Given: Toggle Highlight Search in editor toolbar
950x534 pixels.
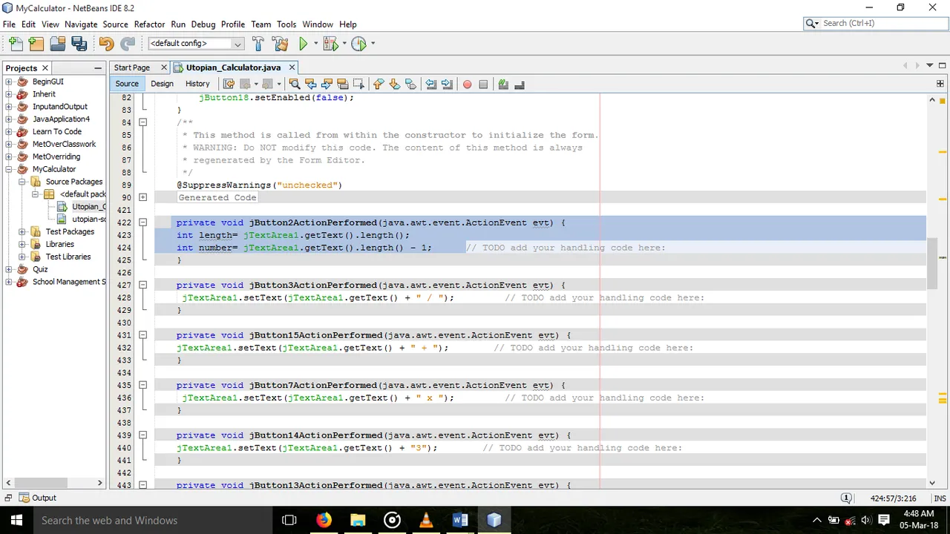Looking at the screenshot, I should click(x=342, y=84).
